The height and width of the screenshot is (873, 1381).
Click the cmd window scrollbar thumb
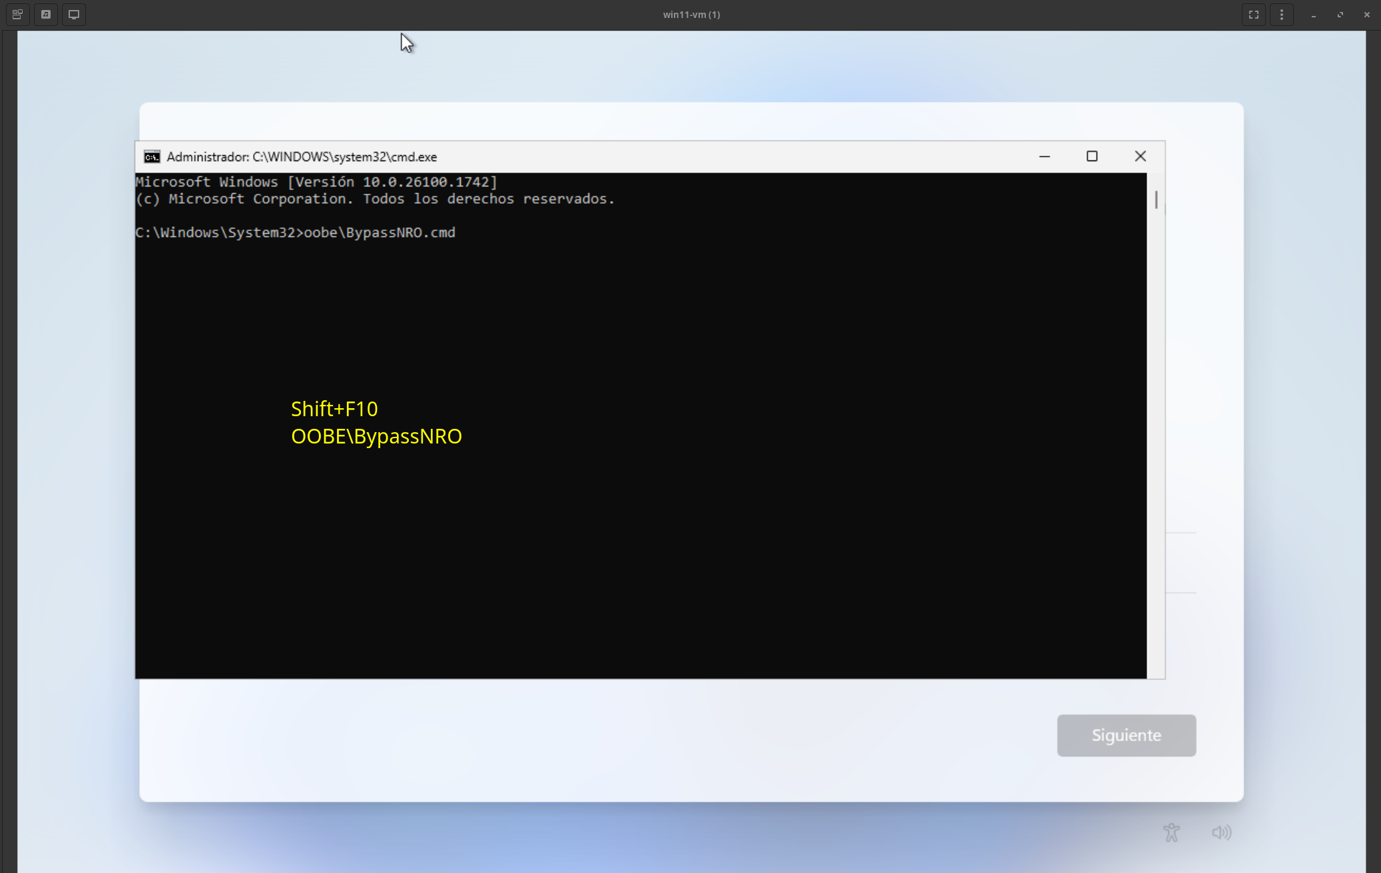coord(1156,200)
